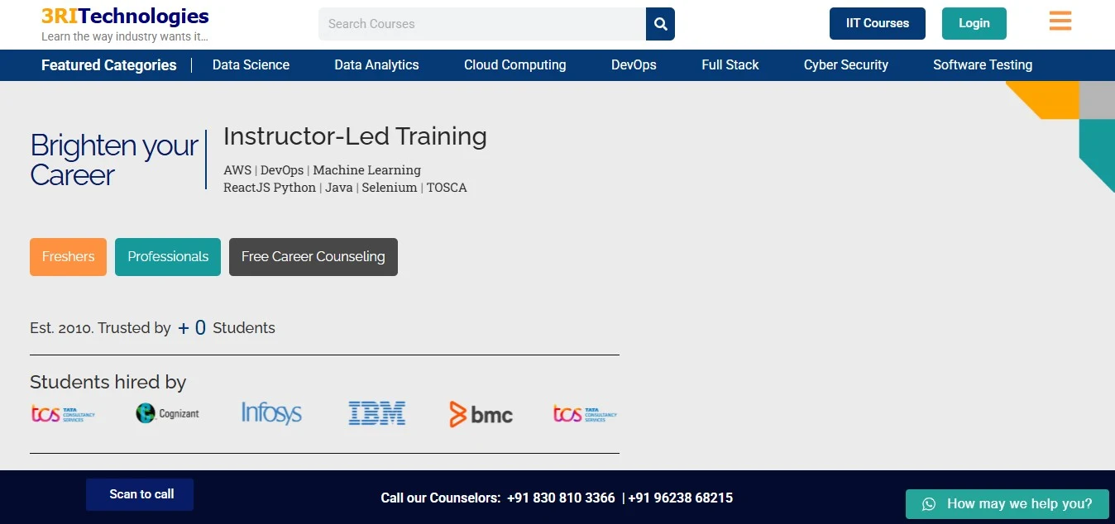Select the DevOps category
This screenshot has height=524, width=1115.
point(634,65)
